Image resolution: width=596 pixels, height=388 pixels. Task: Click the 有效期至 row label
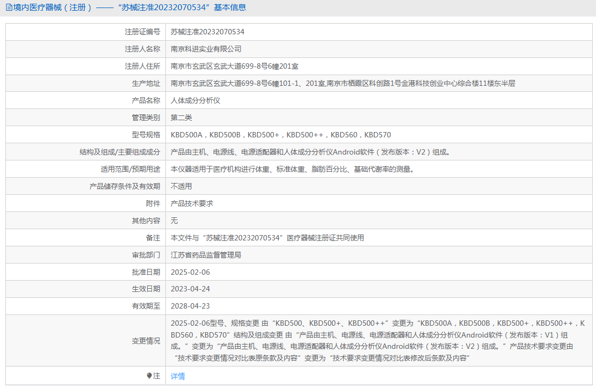tap(146, 306)
